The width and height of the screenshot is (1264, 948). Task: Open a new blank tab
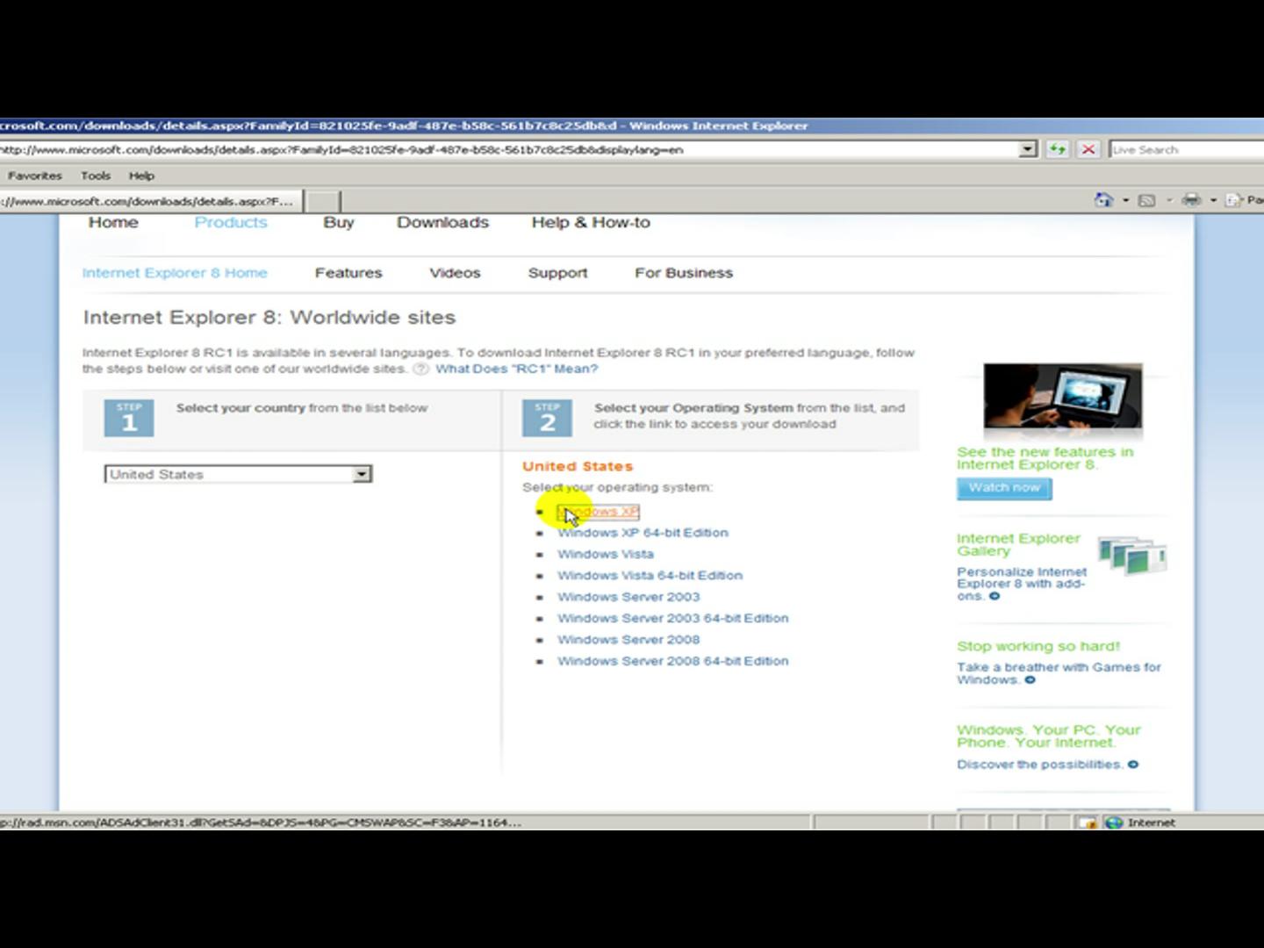[322, 202]
